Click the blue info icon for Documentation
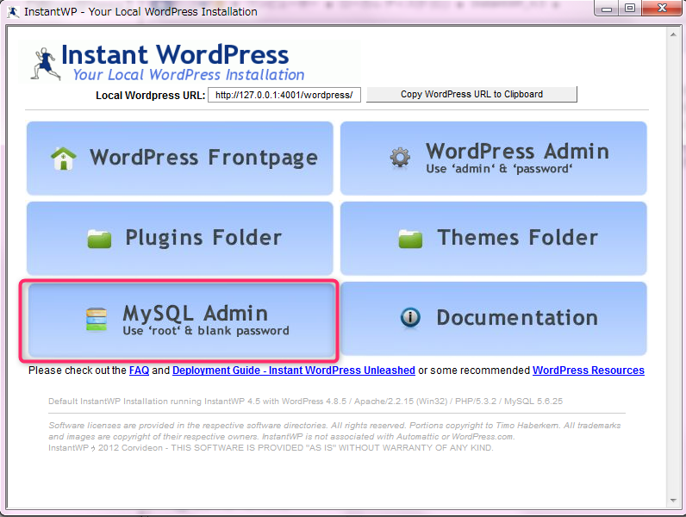This screenshot has height=517, width=686. point(410,318)
